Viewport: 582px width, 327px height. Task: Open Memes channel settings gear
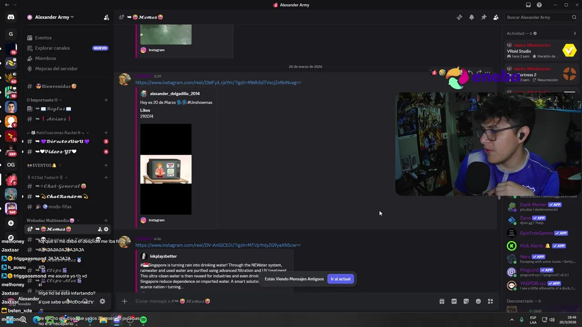tap(106, 229)
